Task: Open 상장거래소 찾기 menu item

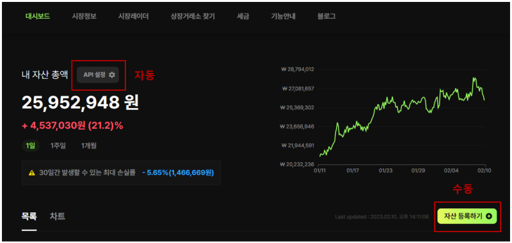Action: (193, 17)
